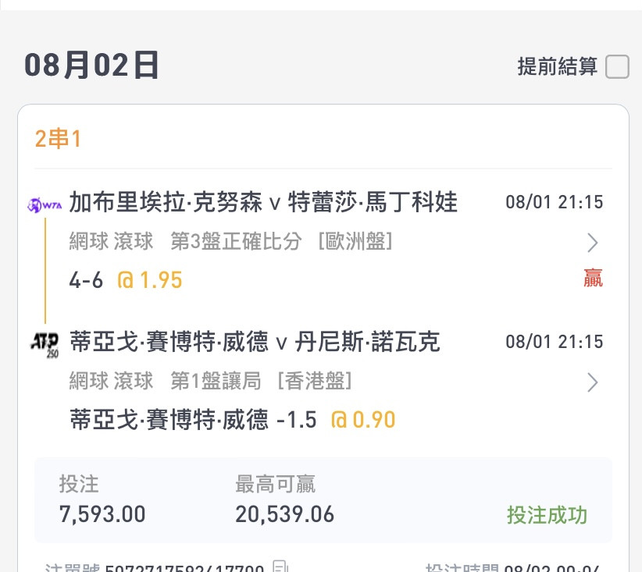Expand first match details chevron
Screen dimensions: 642x572
(x=593, y=243)
